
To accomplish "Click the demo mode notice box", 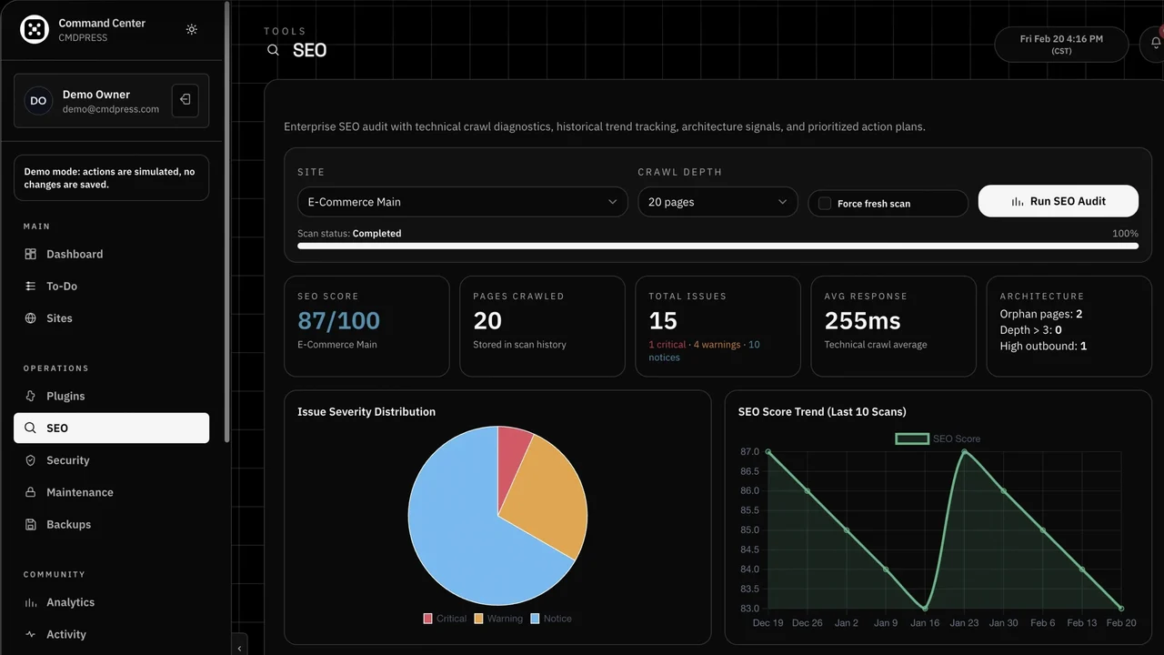I will (x=111, y=177).
